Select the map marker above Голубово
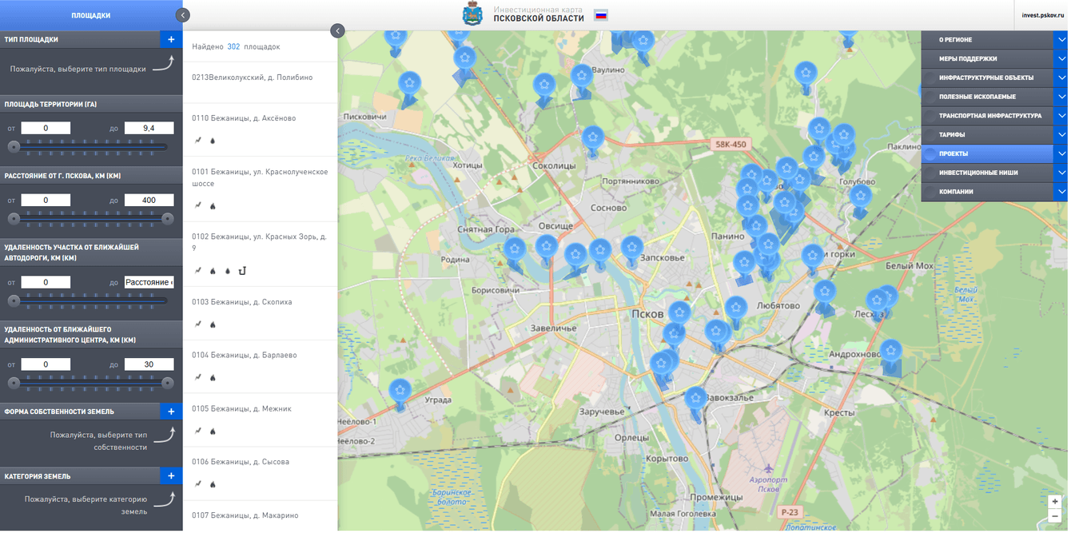Screen dimensions: 1071x533 pos(844,134)
